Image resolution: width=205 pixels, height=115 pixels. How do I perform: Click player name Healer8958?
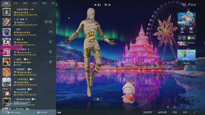click(21, 89)
